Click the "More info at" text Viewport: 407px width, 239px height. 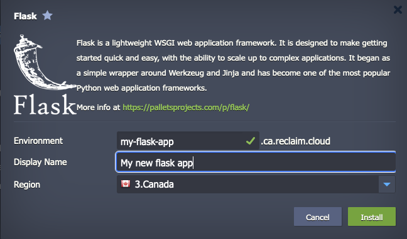(x=99, y=108)
